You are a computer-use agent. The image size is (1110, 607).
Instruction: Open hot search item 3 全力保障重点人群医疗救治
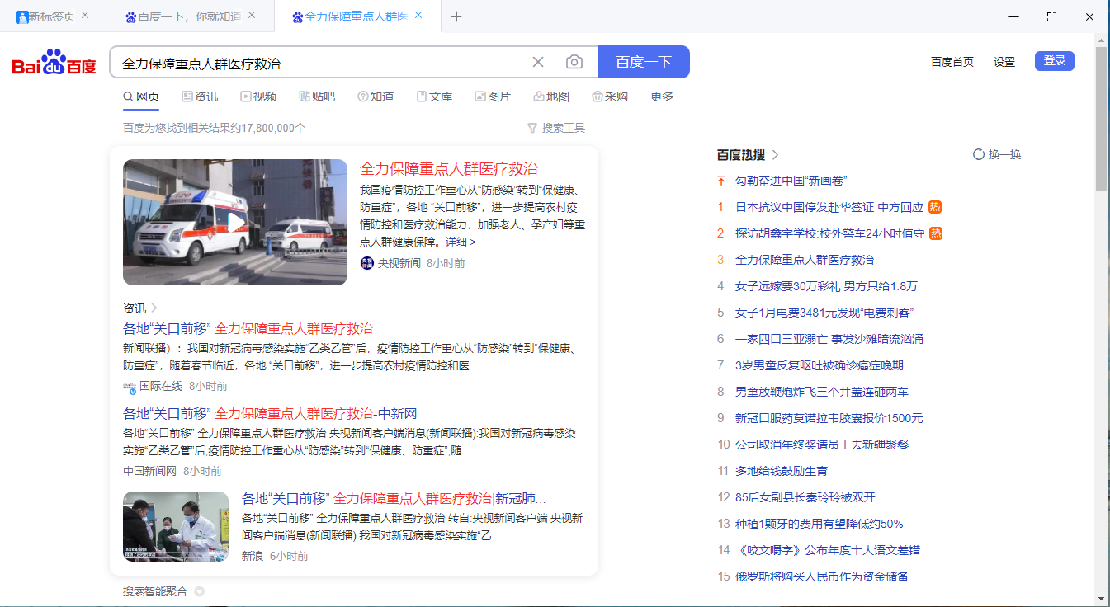pyautogui.click(x=805, y=260)
